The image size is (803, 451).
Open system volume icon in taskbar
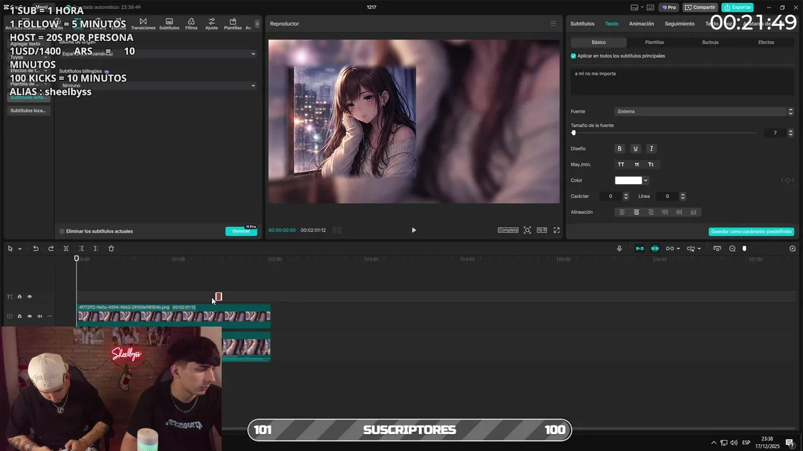pyautogui.click(x=734, y=443)
